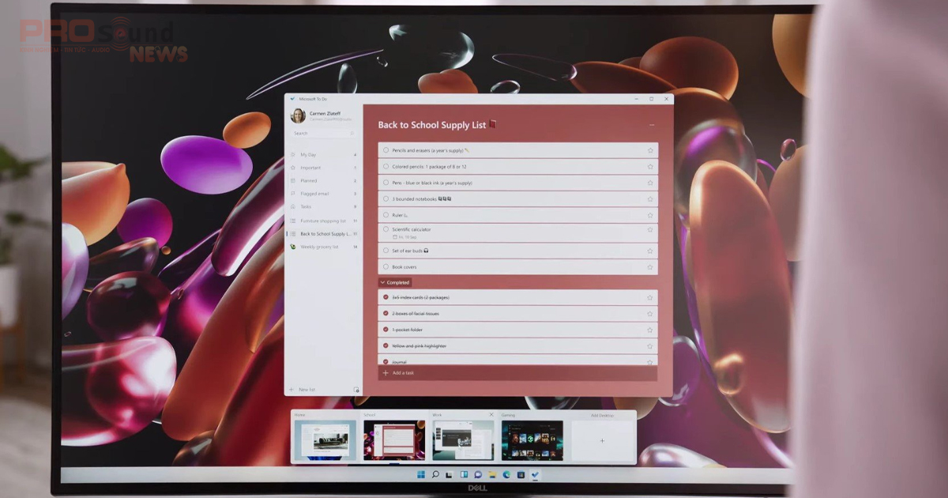Viewport: 948px width, 498px height.
Task: Select the Back to School Supply List
Action: click(319, 233)
